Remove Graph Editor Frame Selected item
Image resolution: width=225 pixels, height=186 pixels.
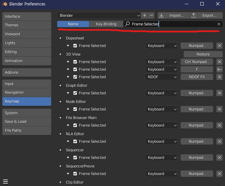point(220,93)
